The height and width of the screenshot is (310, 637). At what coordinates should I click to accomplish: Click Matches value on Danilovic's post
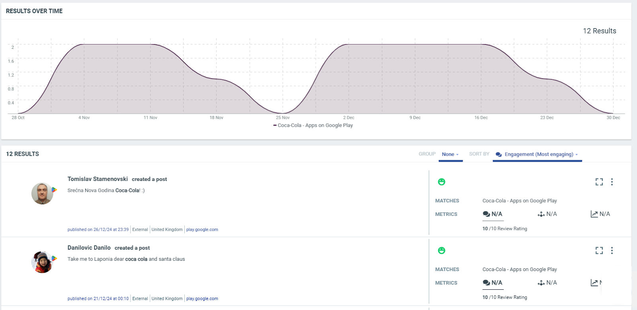coord(520,269)
